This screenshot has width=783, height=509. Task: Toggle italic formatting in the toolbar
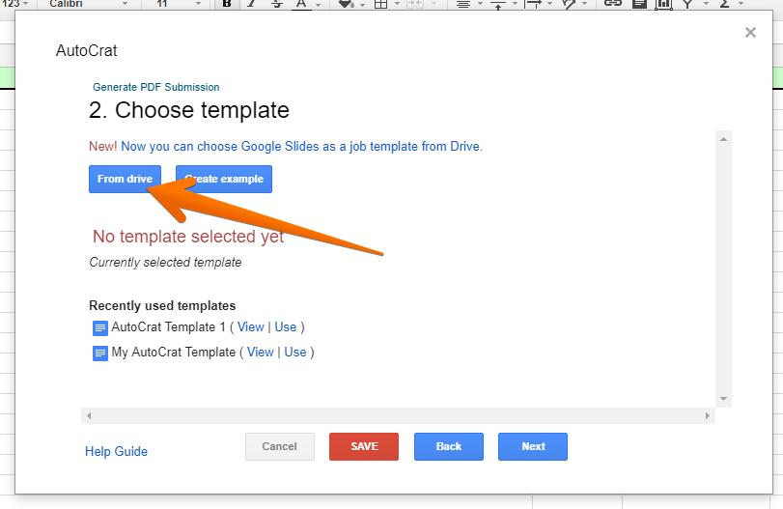252,4
